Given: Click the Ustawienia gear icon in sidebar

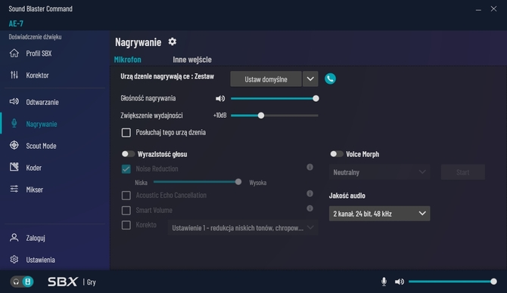Looking at the screenshot, I should tap(14, 260).
